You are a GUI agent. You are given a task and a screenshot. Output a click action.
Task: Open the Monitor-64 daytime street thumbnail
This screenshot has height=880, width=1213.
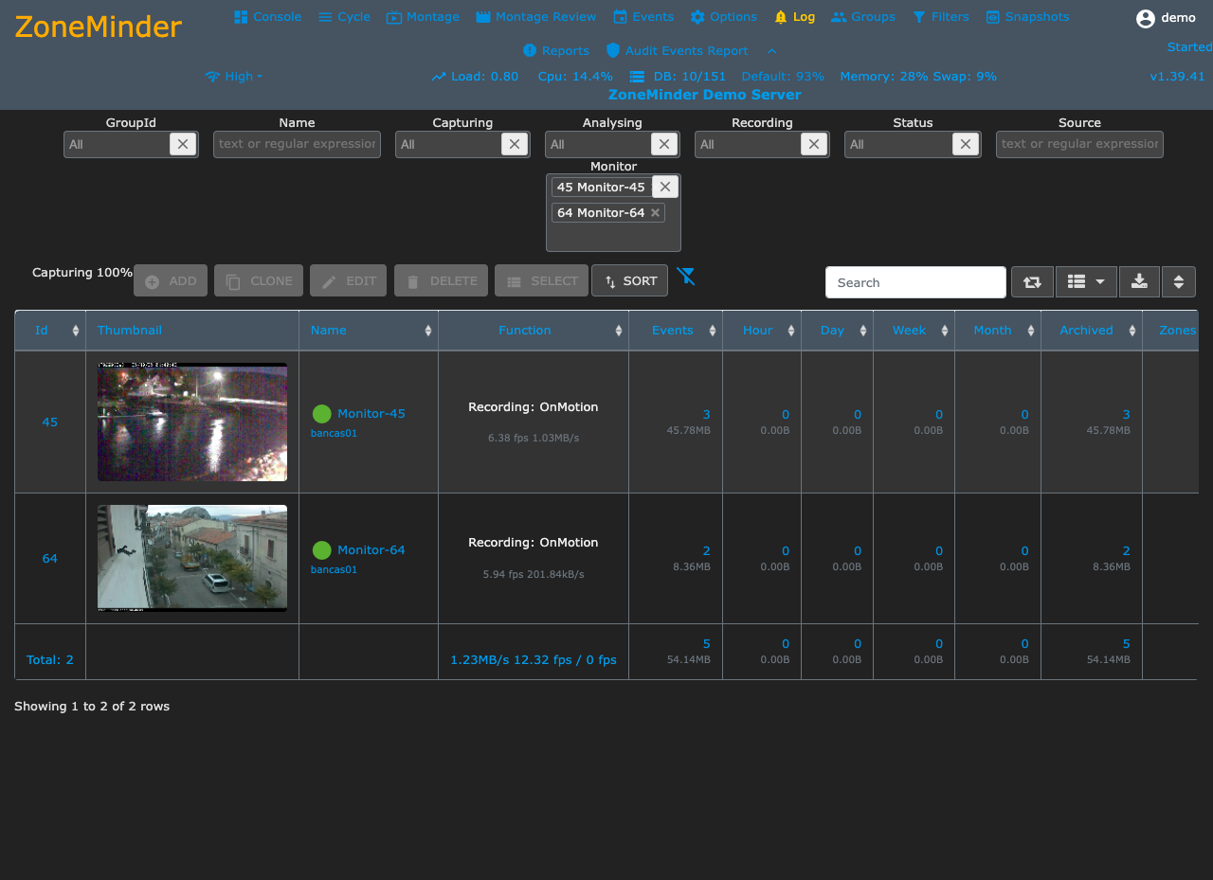click(192, 558)
